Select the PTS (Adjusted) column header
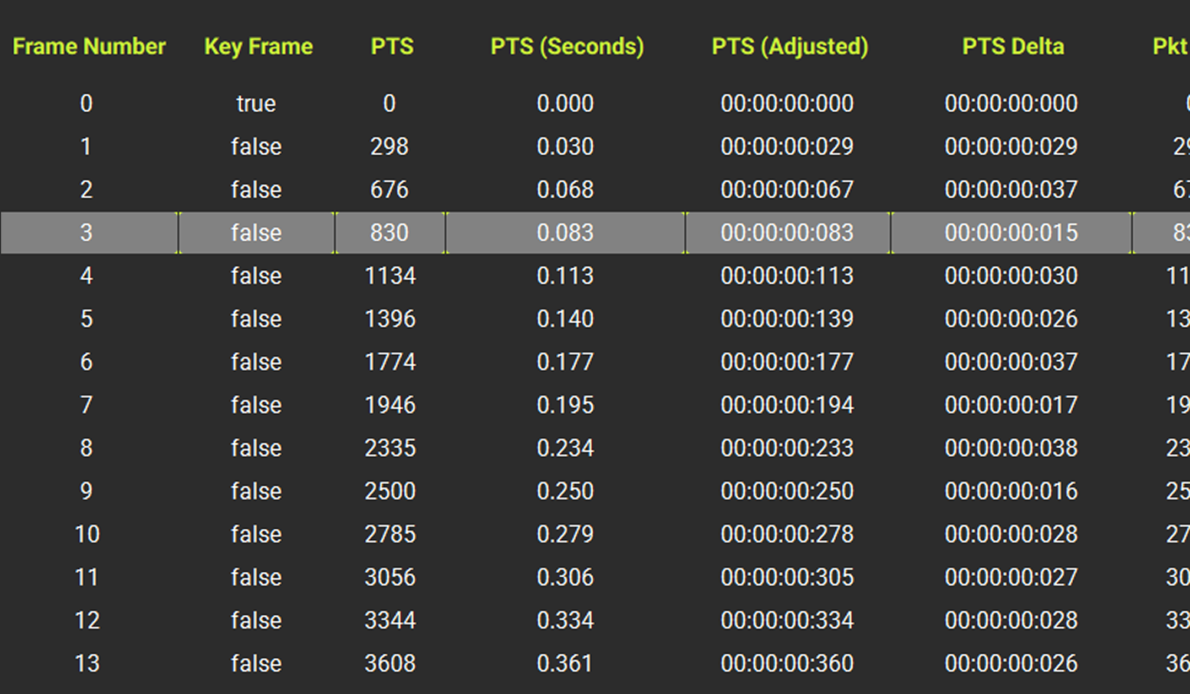This screenshot has height=694, width=1190. click(789, 47)
